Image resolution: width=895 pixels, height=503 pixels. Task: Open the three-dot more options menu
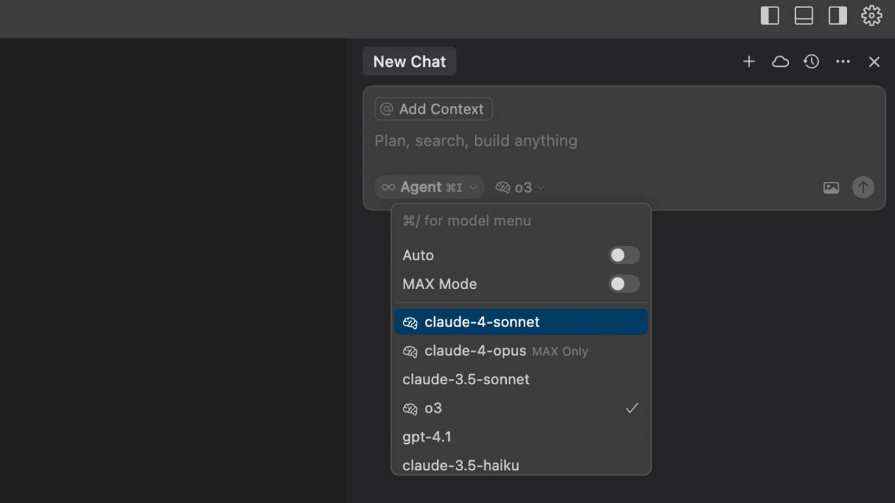(843, 62)
